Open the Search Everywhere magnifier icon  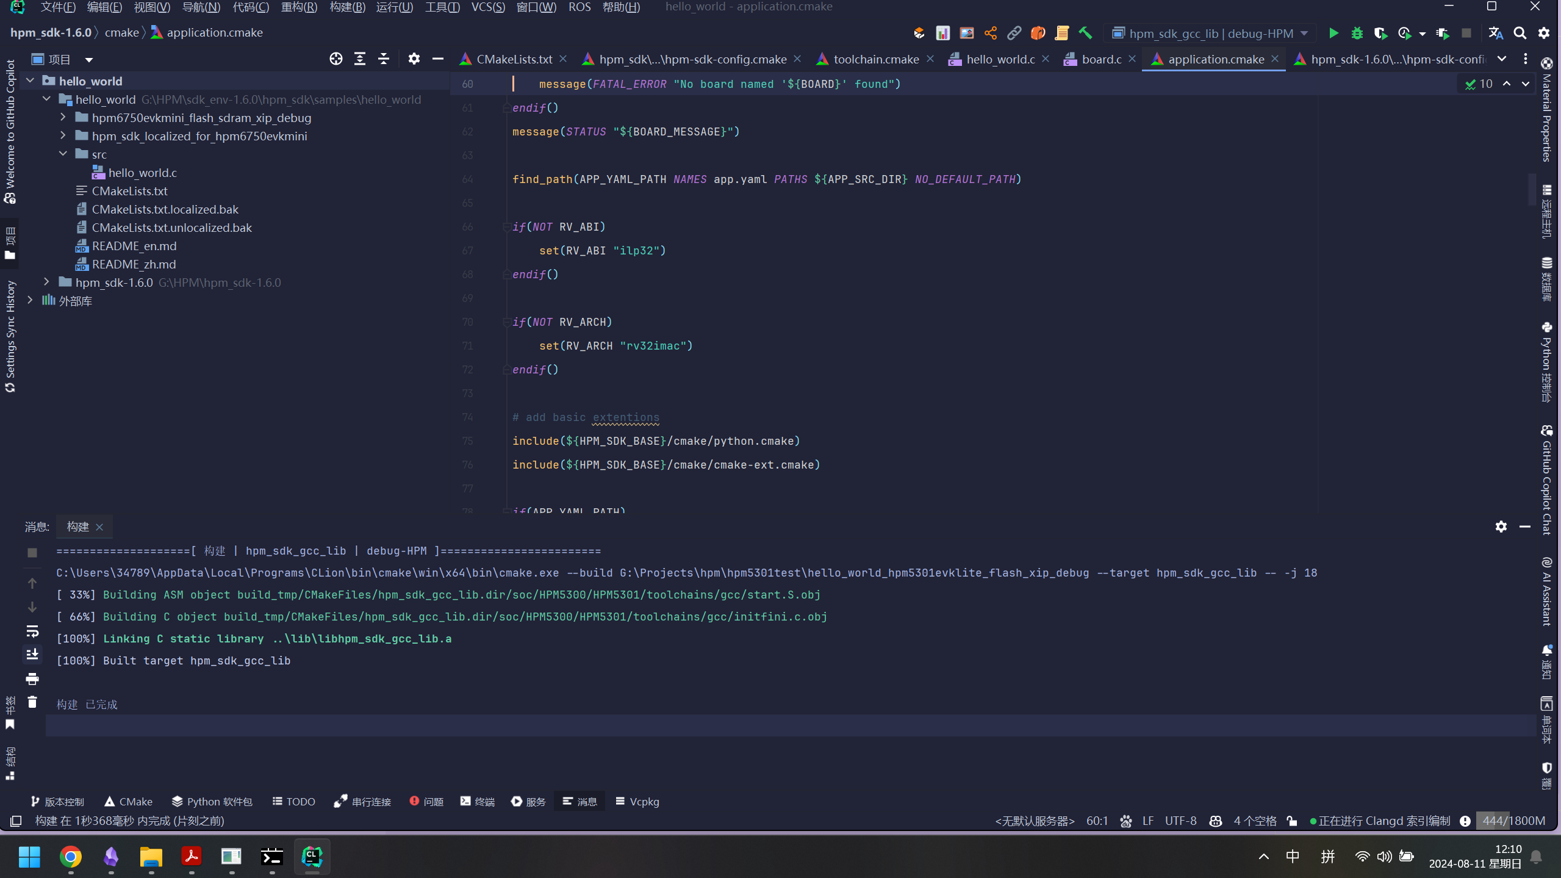(x=1520, y=33)
